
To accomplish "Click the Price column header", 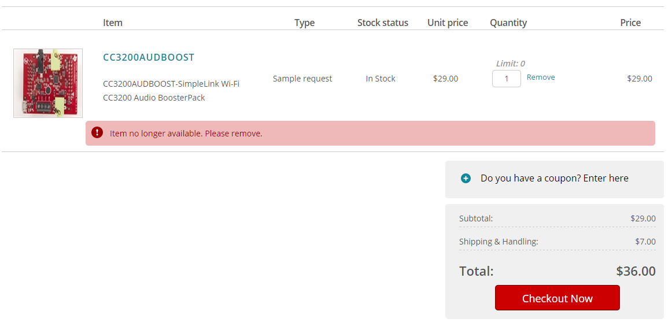I will tap(630, 23).
